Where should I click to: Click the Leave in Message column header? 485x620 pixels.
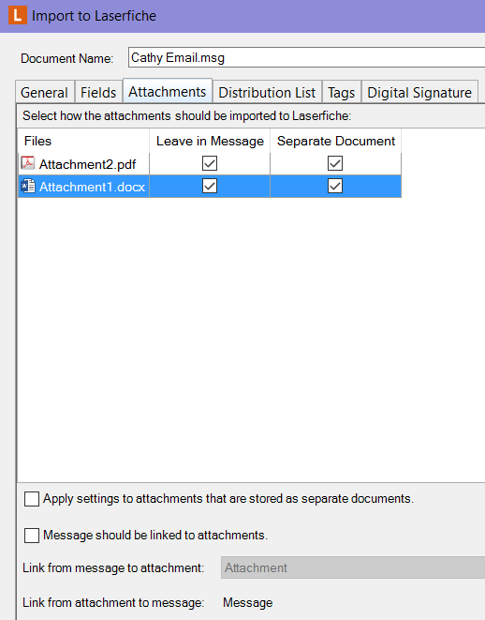(x=210, y=141)
